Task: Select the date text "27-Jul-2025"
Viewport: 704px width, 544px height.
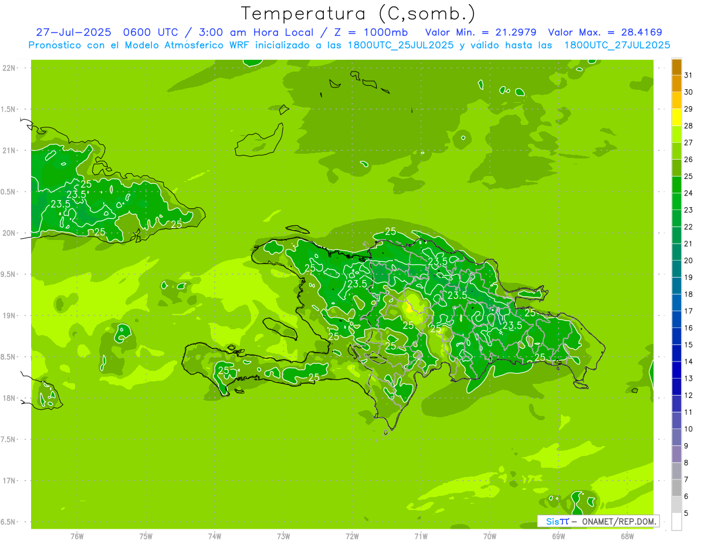Action: (x=73, y=32)
